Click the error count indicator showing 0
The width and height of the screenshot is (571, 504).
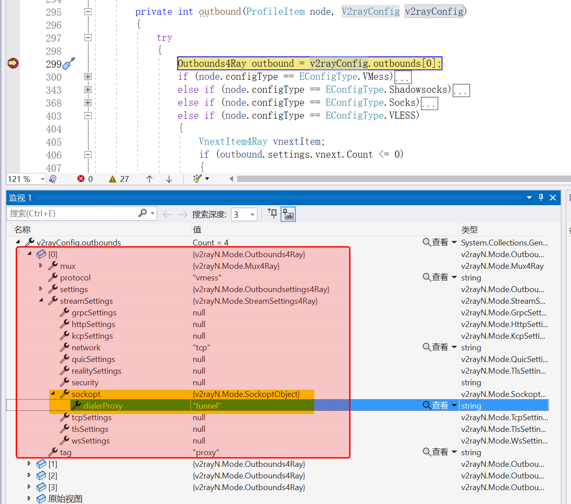85,179
